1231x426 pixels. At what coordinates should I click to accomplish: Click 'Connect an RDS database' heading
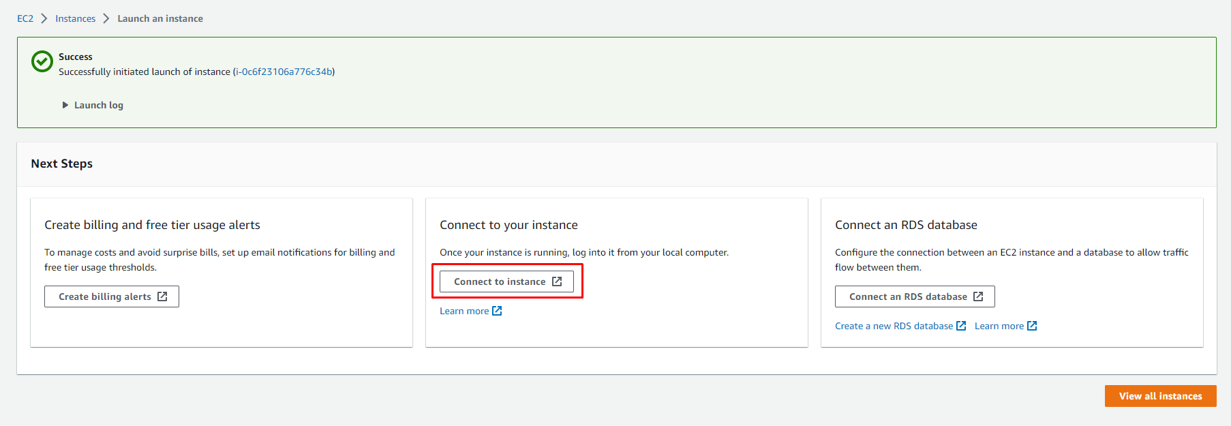pyautogui.click(x=906, y=225)
